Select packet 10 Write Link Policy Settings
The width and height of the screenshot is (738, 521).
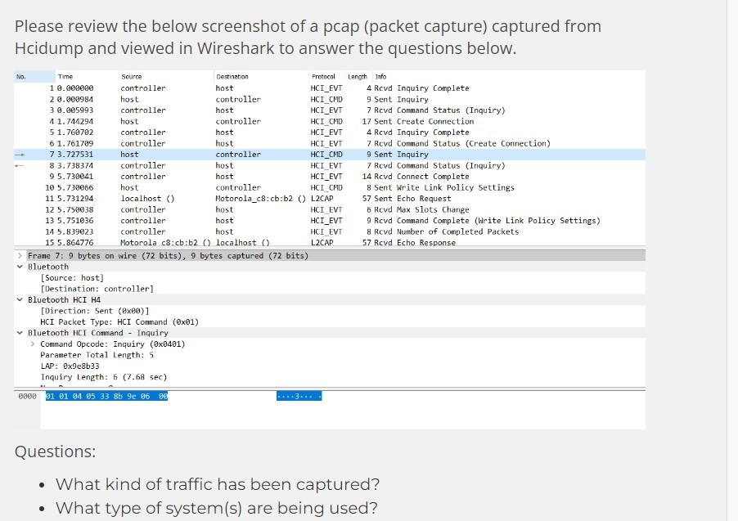[x=330, y=188]
